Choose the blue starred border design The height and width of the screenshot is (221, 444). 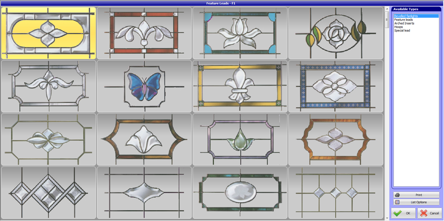tap(335, 87)
